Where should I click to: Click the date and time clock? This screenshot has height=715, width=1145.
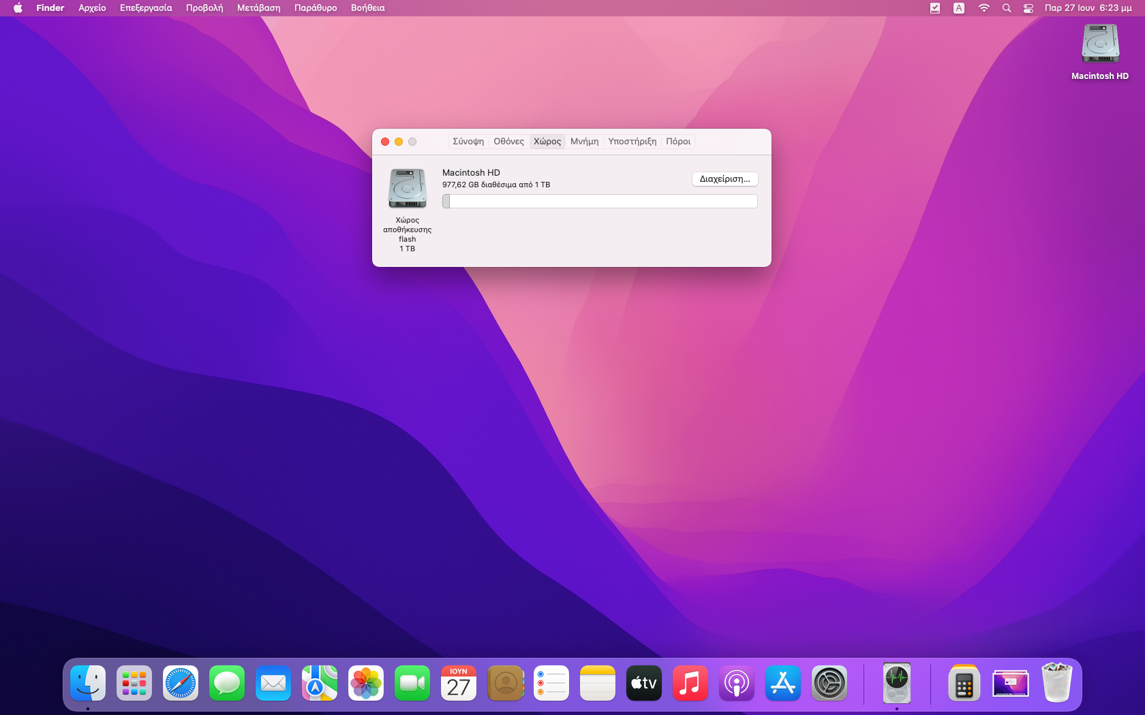(1088, 8)
